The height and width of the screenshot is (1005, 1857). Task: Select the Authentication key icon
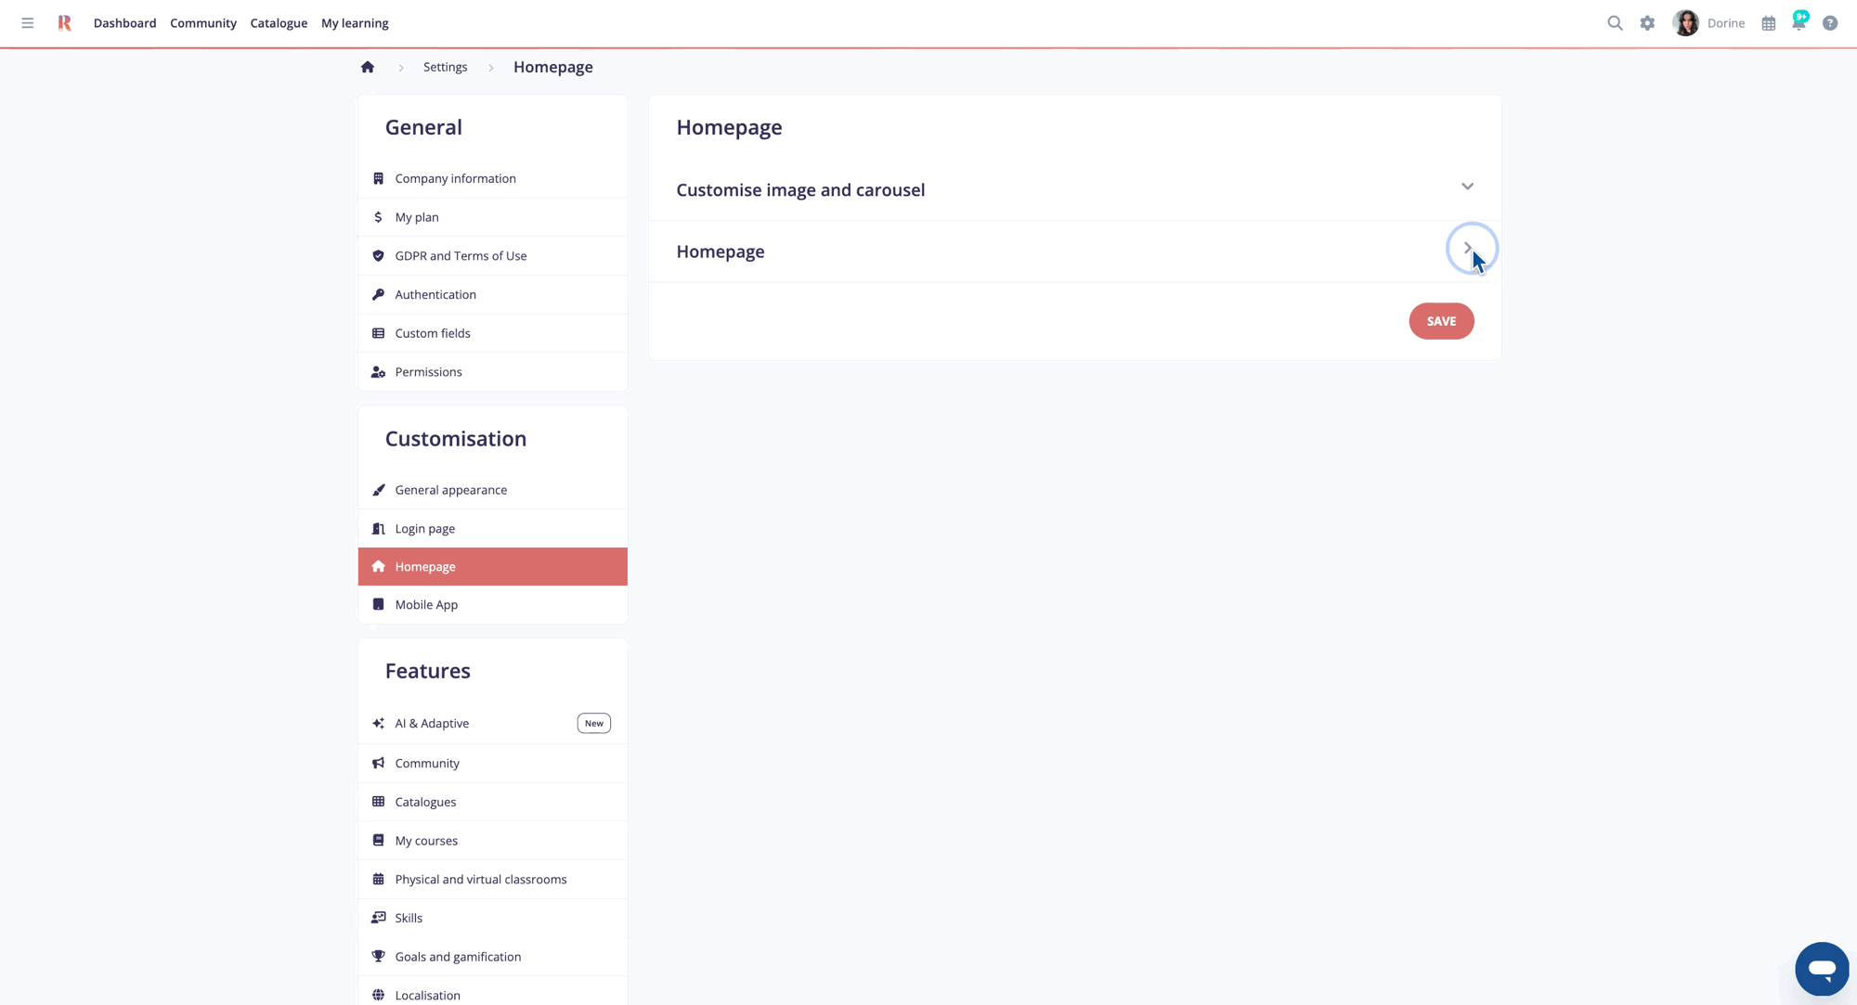pyautogui.click(x=378, y=293)
